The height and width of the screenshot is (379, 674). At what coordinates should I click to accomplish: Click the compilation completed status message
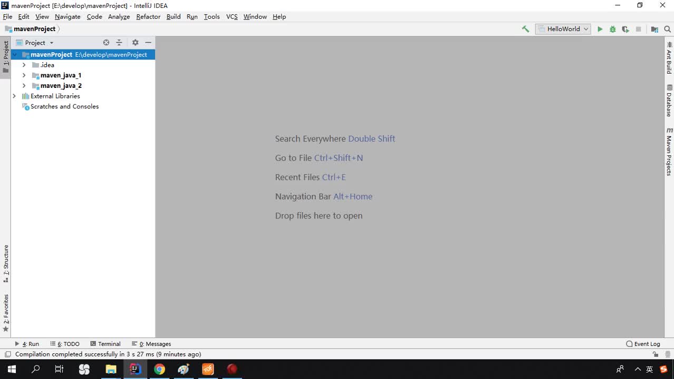pyautogui.click(x=108, y=354)
